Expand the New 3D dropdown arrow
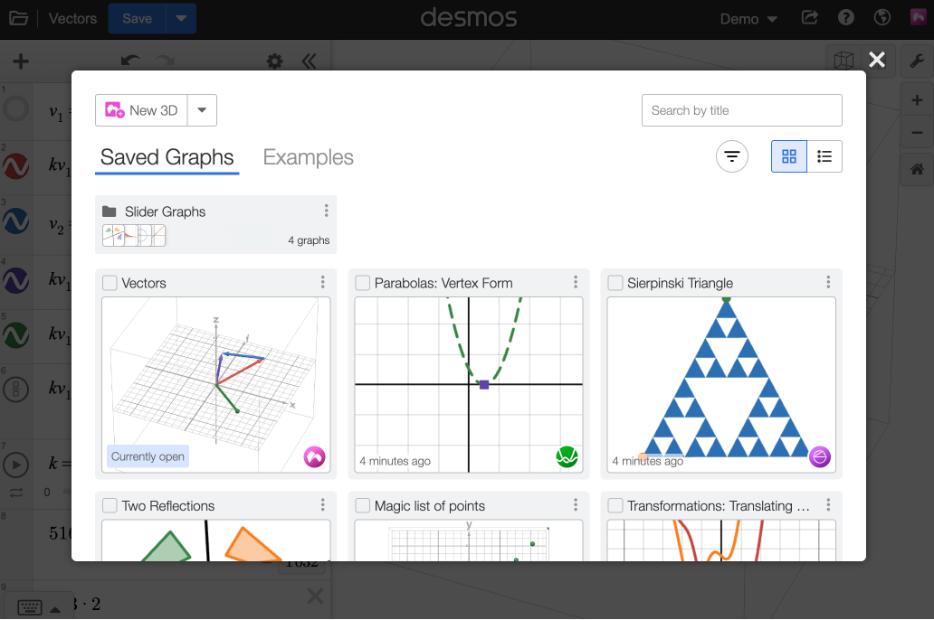The height and width of the screenshot is (620, 934). pos(202,110)
